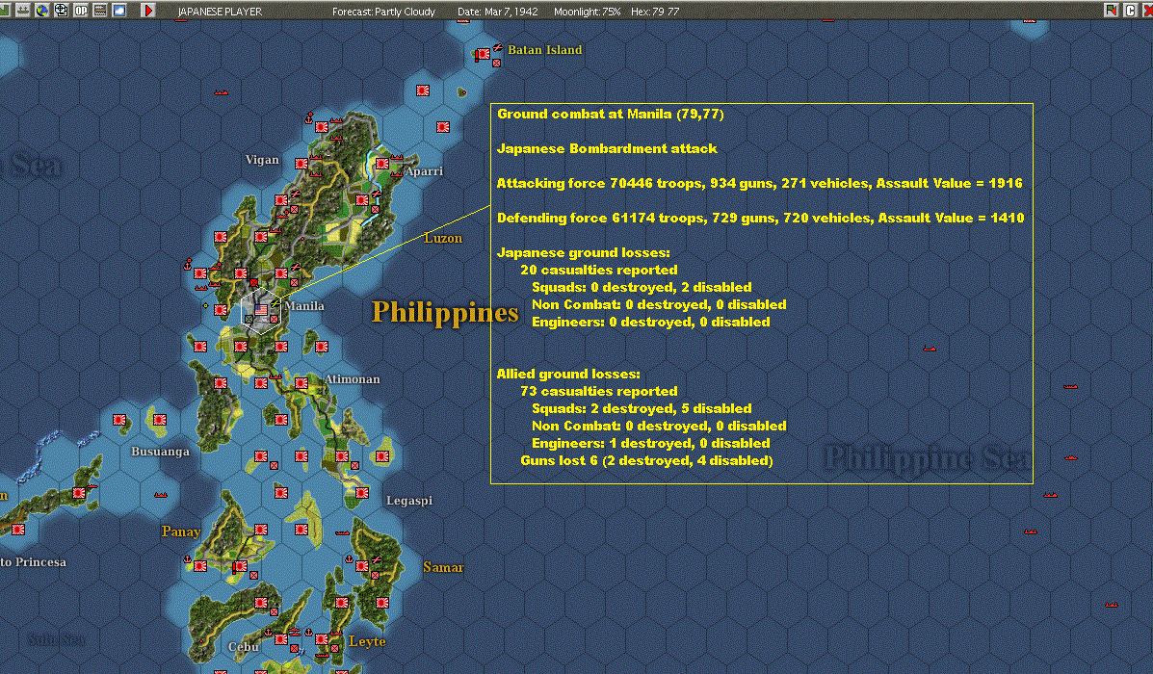Click the Aparri label
This screenshot has height=674, width=1153.
pyautogui.click(x=424, y=171)
